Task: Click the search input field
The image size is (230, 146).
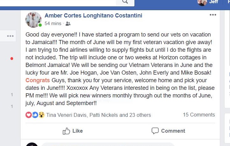Action: click(x=58, y=2)
